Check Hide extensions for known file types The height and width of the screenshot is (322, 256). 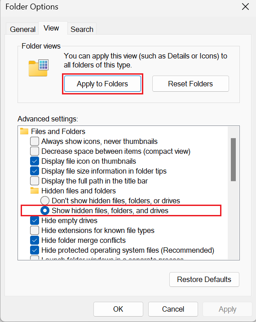(35, 230)
